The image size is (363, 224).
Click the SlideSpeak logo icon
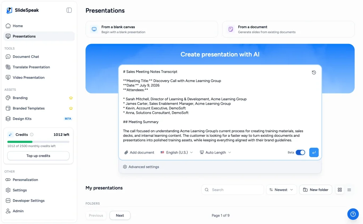[x=9, y=10]
